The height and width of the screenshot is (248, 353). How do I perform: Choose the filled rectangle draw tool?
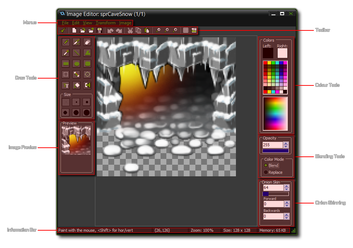[x=66, y=64]
